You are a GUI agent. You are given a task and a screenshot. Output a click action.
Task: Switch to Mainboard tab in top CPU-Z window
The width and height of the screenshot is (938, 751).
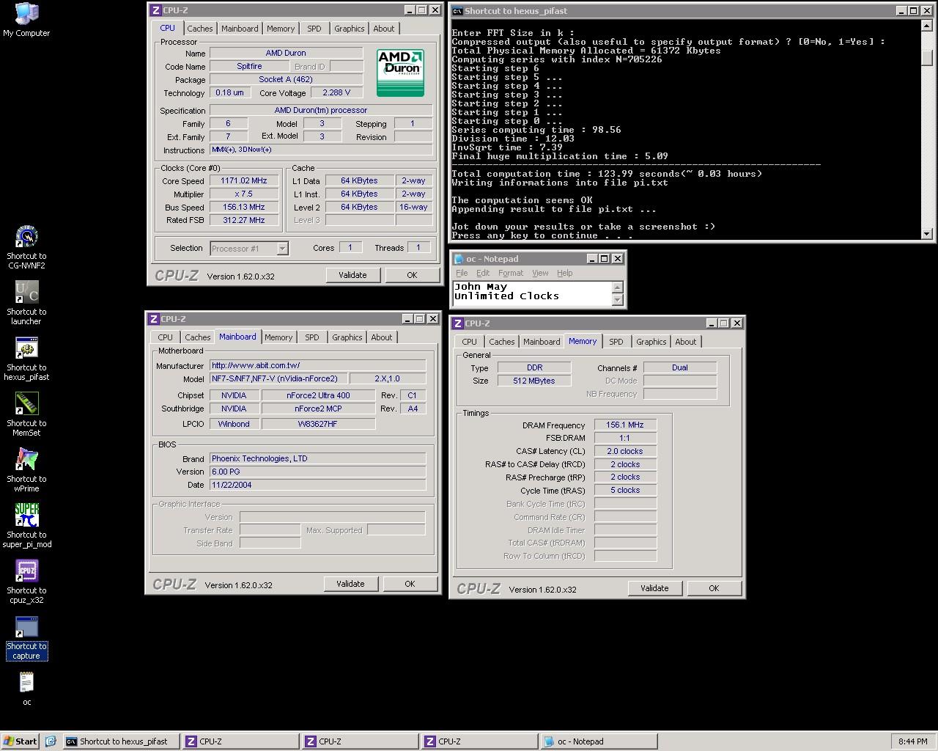(240, 29)
